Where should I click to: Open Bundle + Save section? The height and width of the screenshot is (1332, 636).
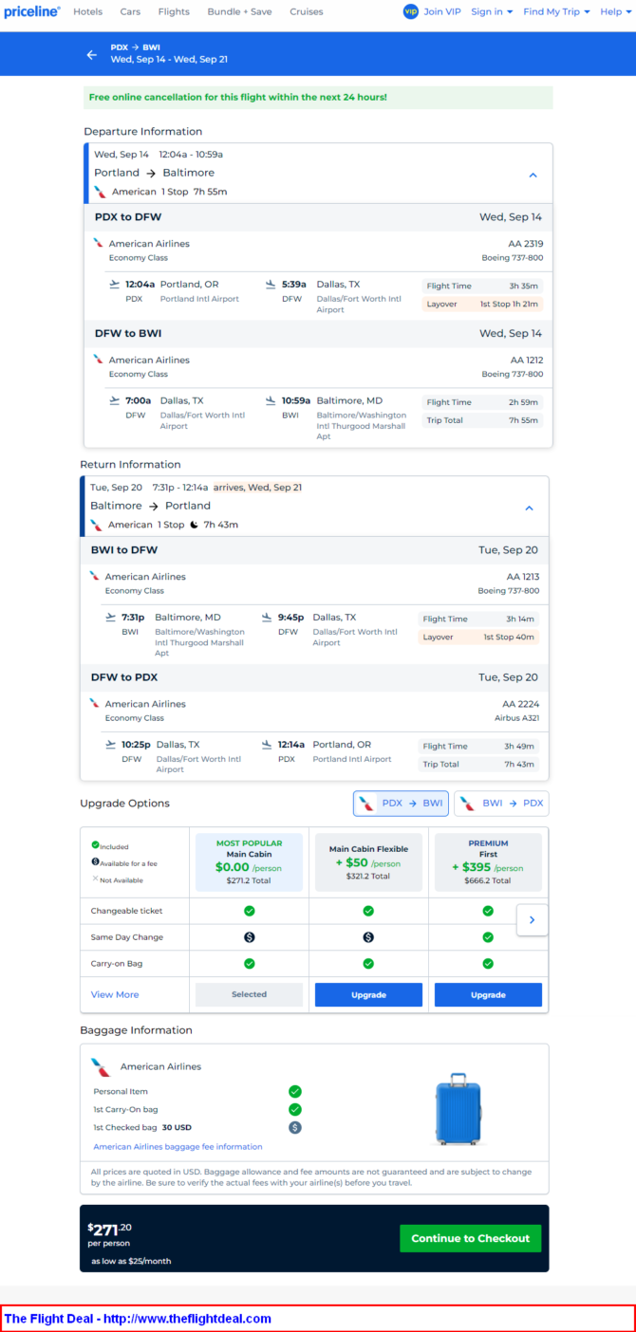[x=239, y=11]
